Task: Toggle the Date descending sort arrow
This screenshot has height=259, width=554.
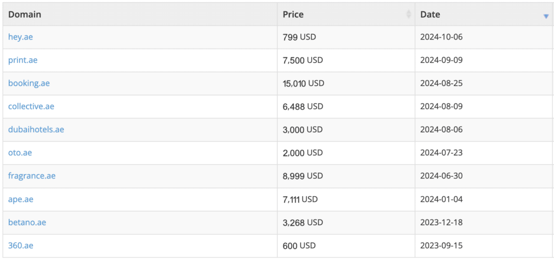Action: click(x=546, y=16)
